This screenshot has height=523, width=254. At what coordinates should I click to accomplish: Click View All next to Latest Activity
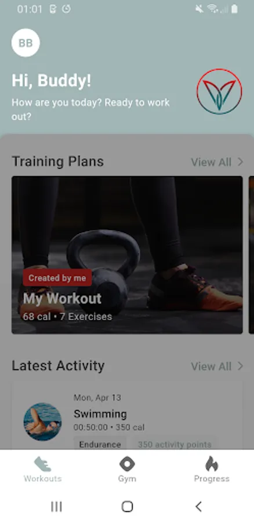click(x=211, y=366)
